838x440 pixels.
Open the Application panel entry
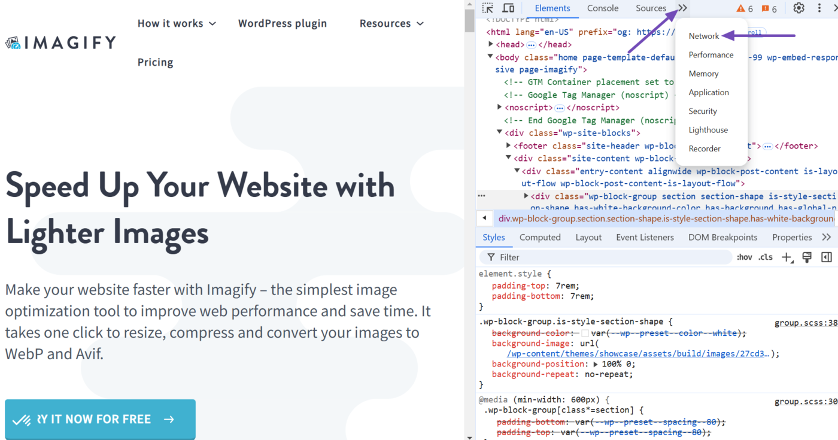pos(709,92)
